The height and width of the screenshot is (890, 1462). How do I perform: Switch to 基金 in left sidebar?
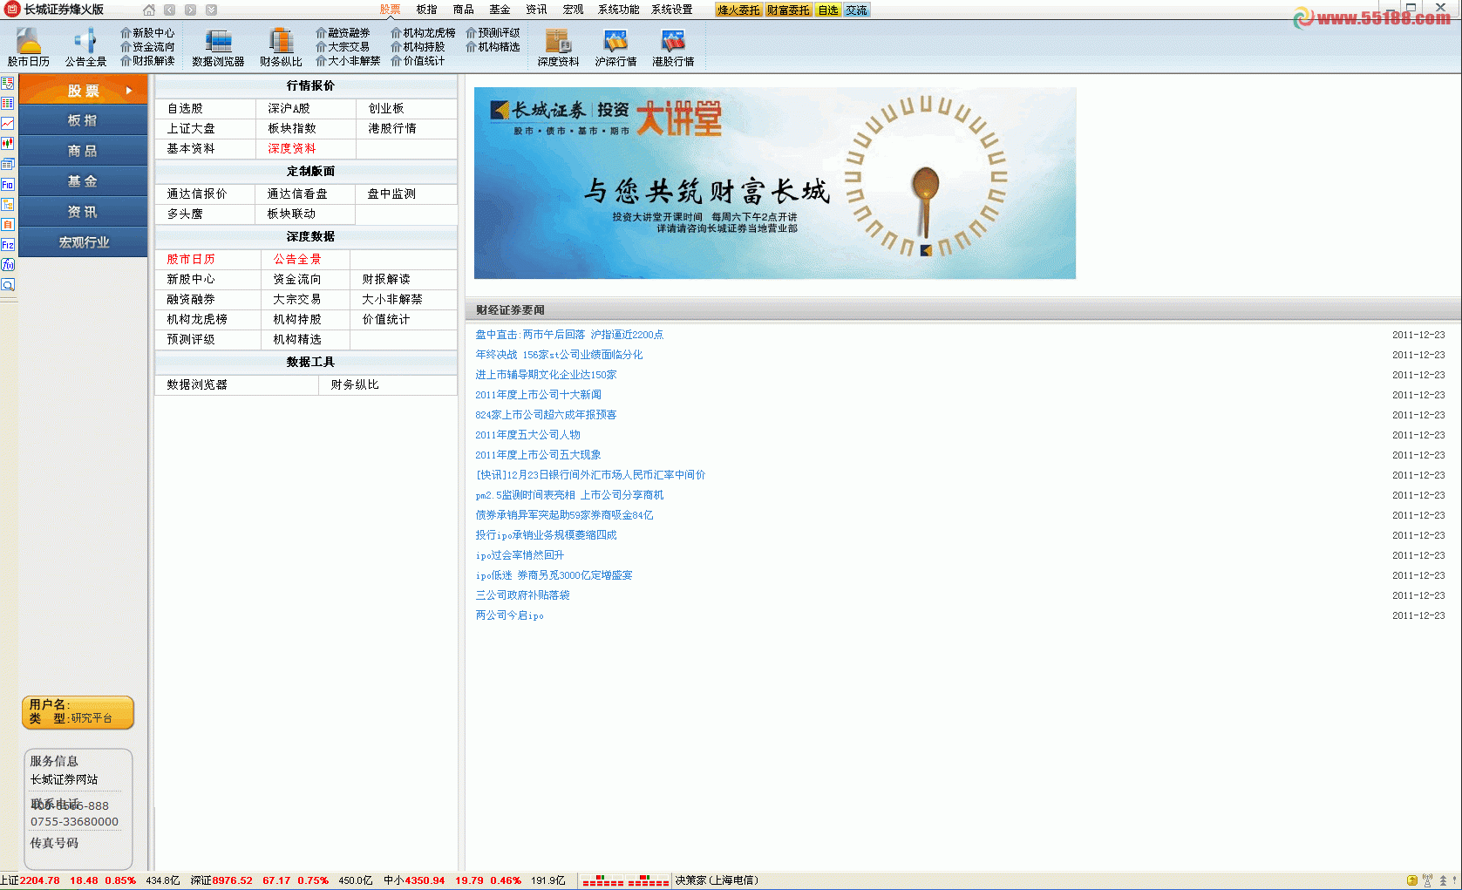coord(83,181)
